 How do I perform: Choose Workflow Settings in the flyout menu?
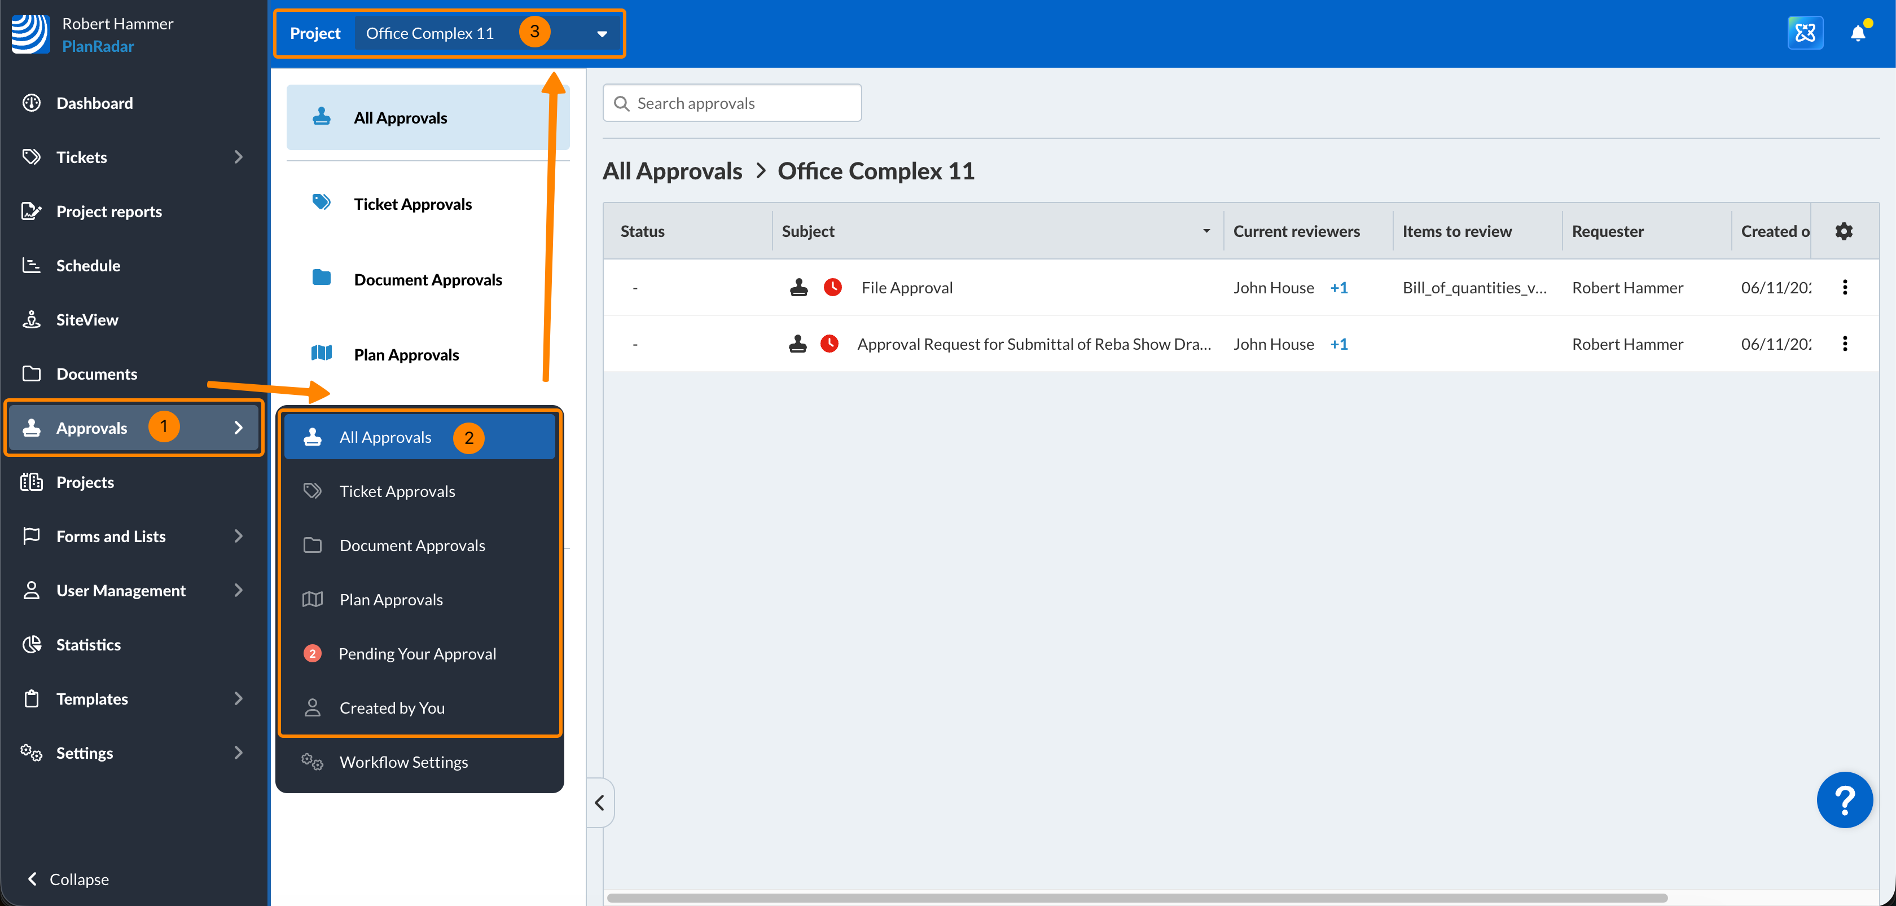pos(403,762)
